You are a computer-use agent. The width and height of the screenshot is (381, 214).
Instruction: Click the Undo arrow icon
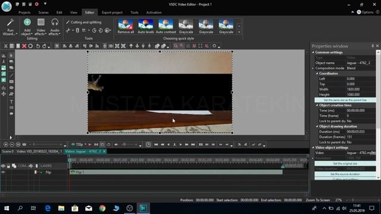pyautogui.click(x=38, y=46)
